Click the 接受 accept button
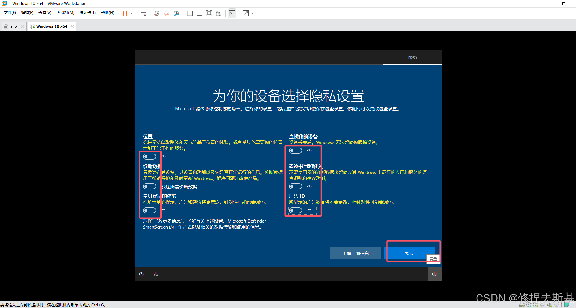The width and height of the screenshot is (576, 308). [x=409, y=253]
